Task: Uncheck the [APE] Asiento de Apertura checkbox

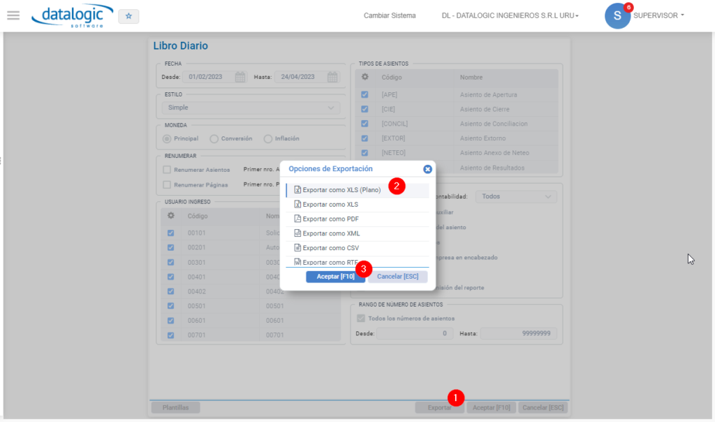Action: click(x=364, y=94)
